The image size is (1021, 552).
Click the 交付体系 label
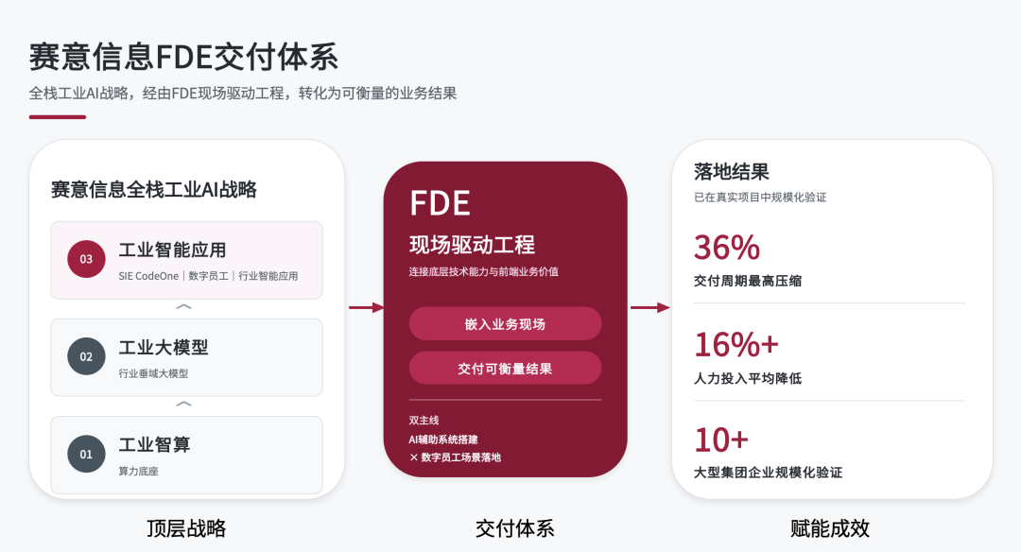tap(515, 528)
